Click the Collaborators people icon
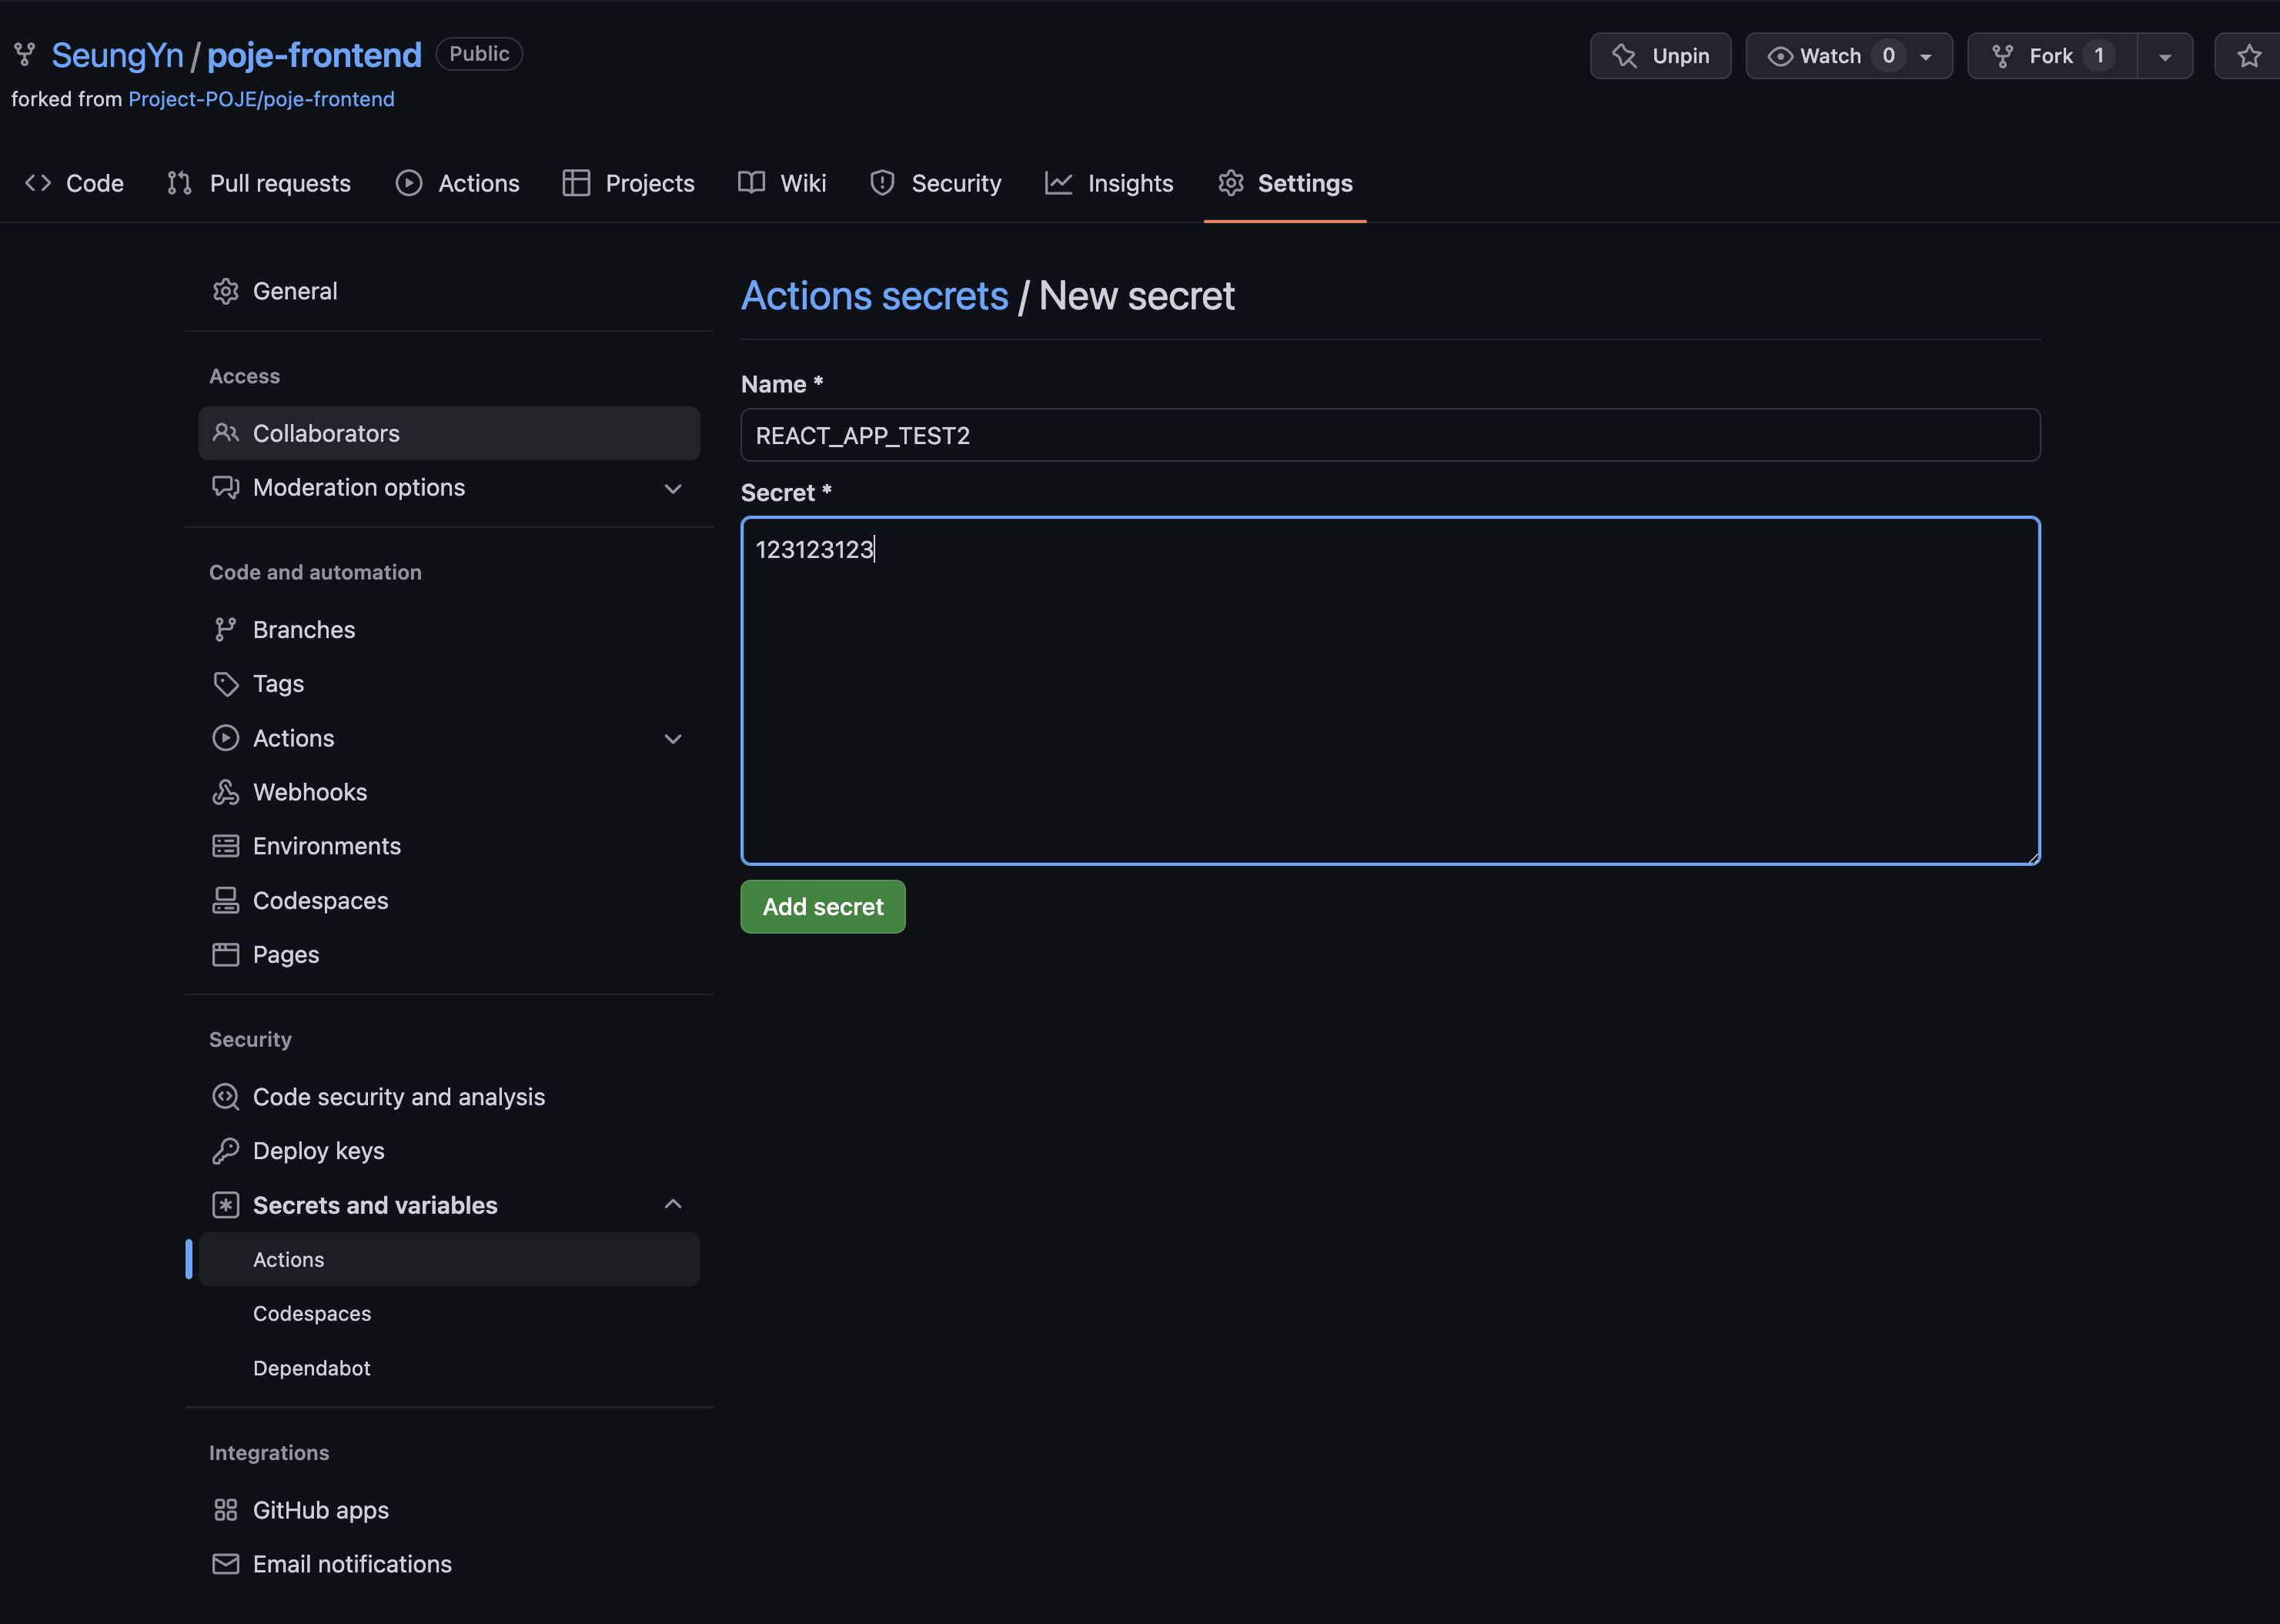 tap(226, 433)
